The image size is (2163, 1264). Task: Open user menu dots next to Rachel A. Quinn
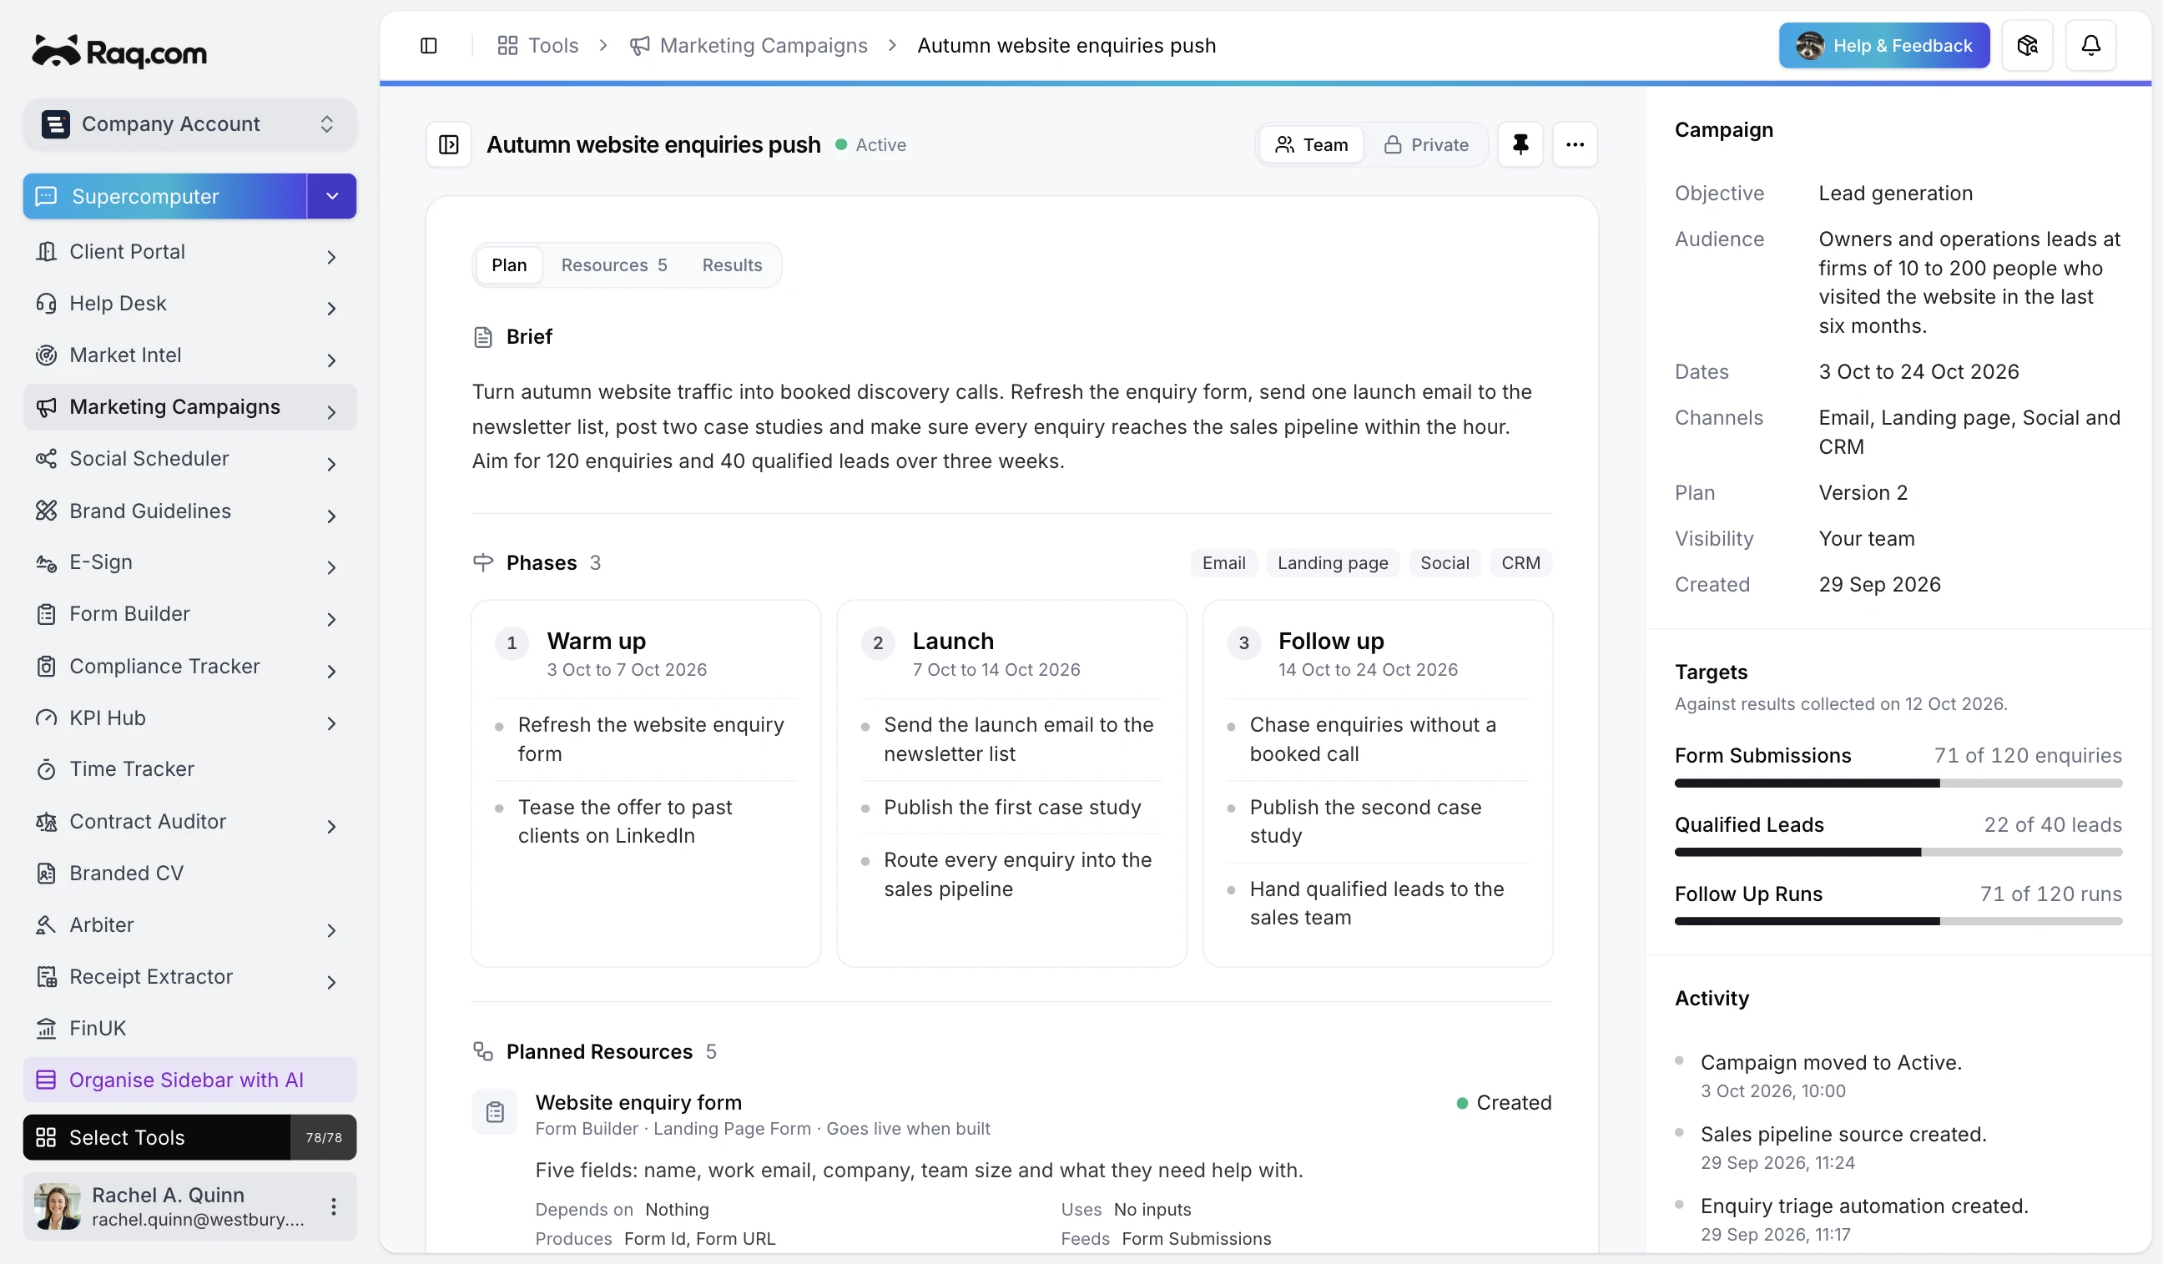334,1206
